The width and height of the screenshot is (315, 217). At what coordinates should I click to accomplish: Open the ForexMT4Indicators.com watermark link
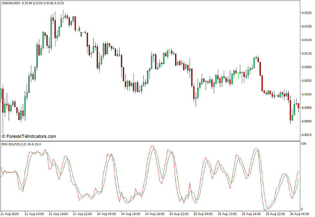tap(29, 137)
